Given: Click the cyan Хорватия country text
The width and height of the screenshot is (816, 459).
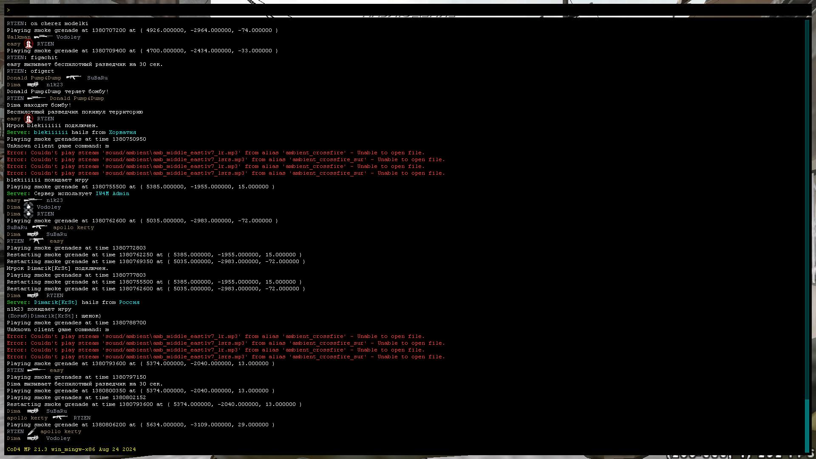Looking at the screenshot, I should pos(122,132).
